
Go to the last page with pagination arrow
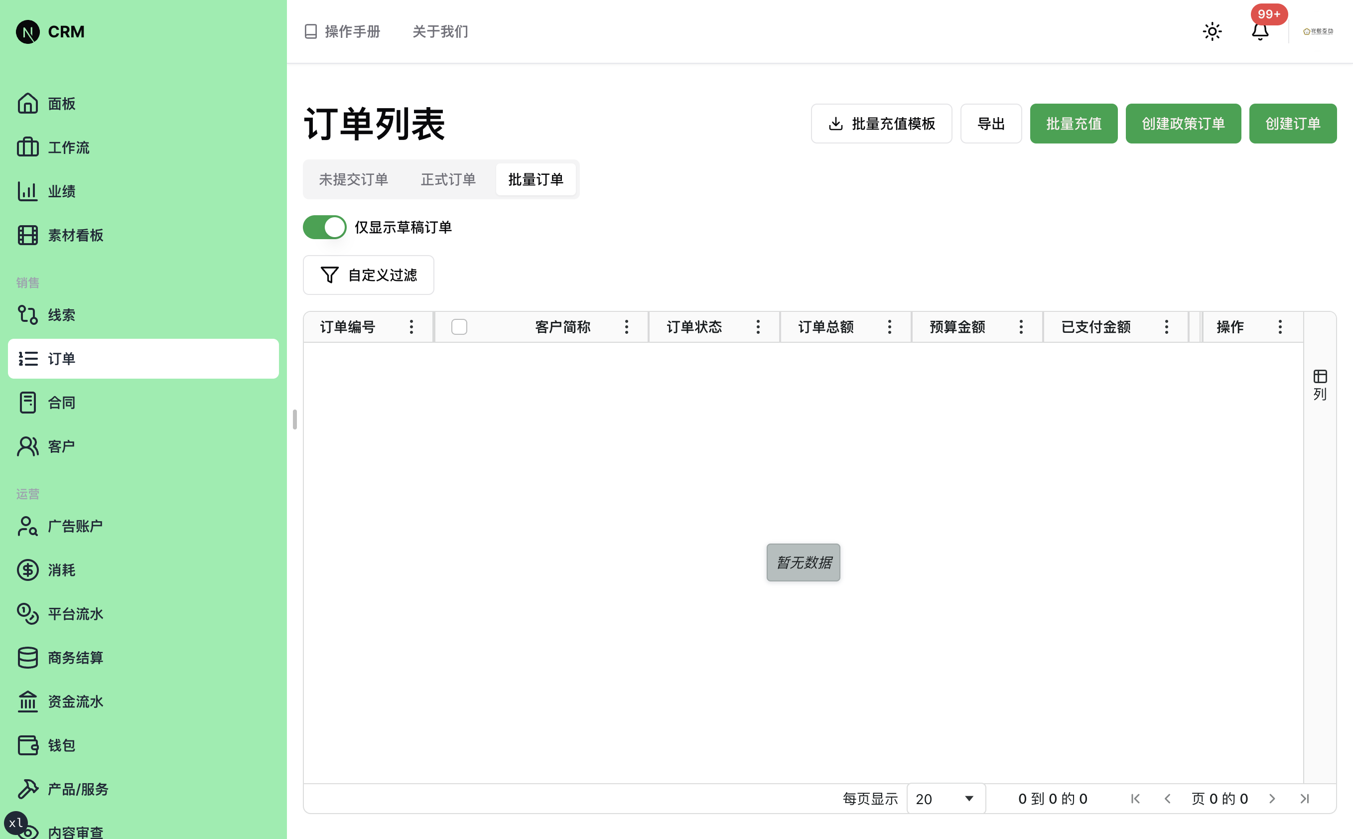tap(1304, 799)
